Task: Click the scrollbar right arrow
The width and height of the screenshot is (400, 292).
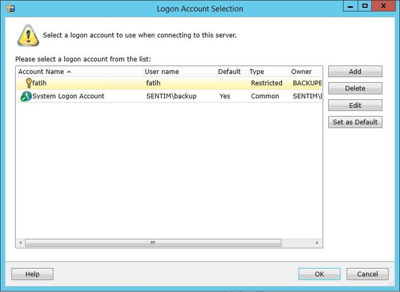Action: [317, 243]
